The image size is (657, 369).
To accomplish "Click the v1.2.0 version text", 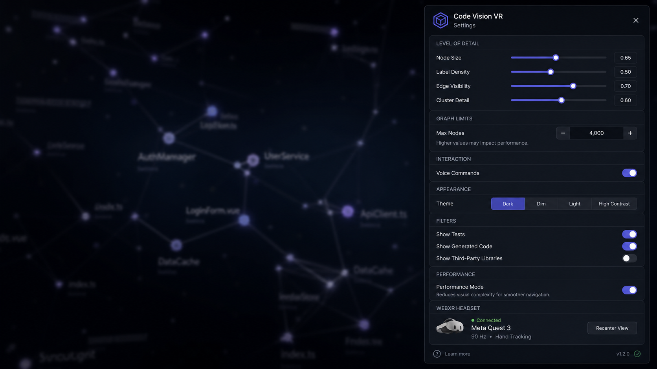I will [x=623, y=354].
